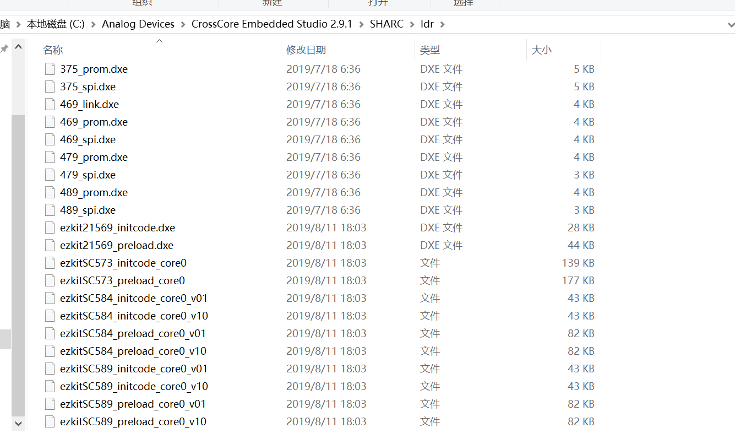This screenshot has height=444, width=735.
Task: Go to Analog Devices folder in breadcrumb
Action: (138, 24)
